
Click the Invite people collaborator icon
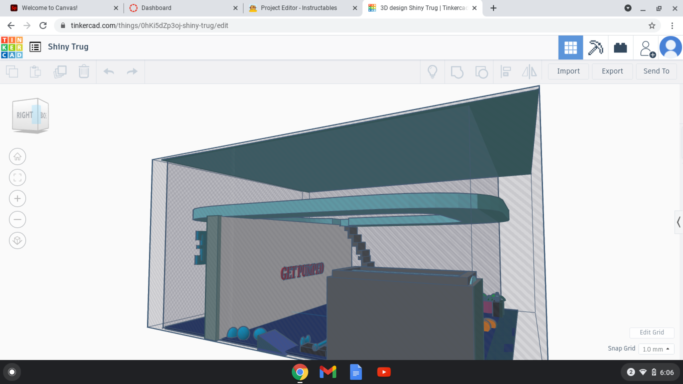click(646, 46)
